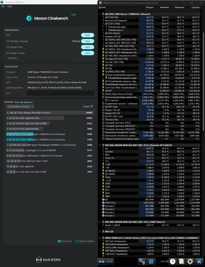This screenshot has width=205, height=267.
Task: Click the red flame icon in HWiNFO toolbar
Action: 151,261
